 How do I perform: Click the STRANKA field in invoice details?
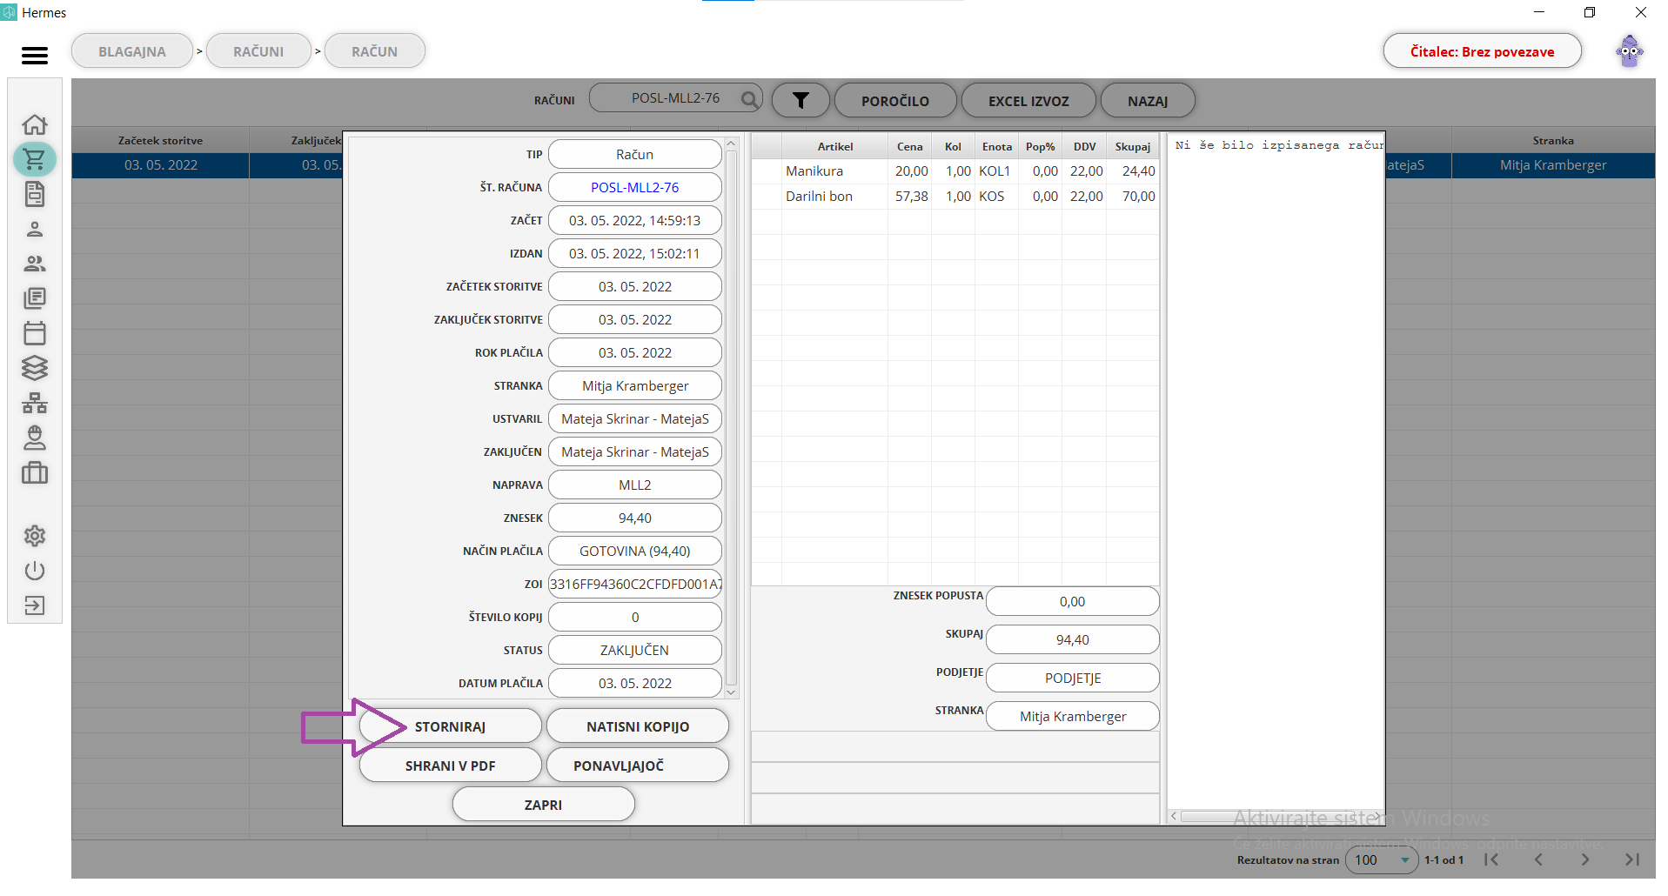tap(635, 385)
